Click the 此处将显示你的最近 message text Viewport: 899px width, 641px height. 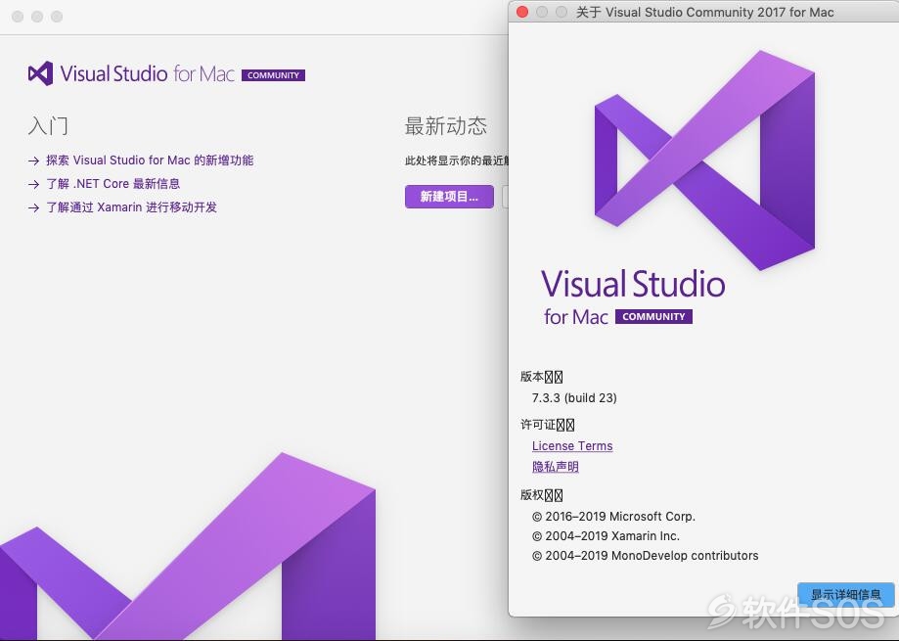click(x=457, y=161)
